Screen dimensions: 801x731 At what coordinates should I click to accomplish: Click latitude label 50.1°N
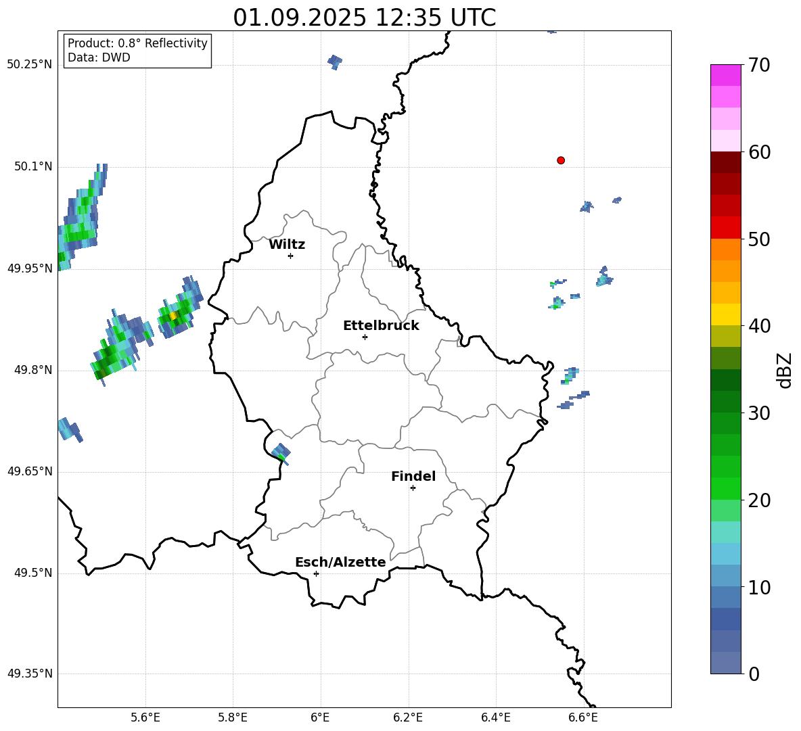coord(33,167)
